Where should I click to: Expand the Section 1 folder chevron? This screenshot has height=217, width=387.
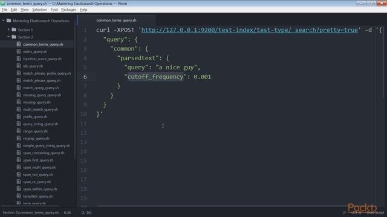(x=8, y=30)
